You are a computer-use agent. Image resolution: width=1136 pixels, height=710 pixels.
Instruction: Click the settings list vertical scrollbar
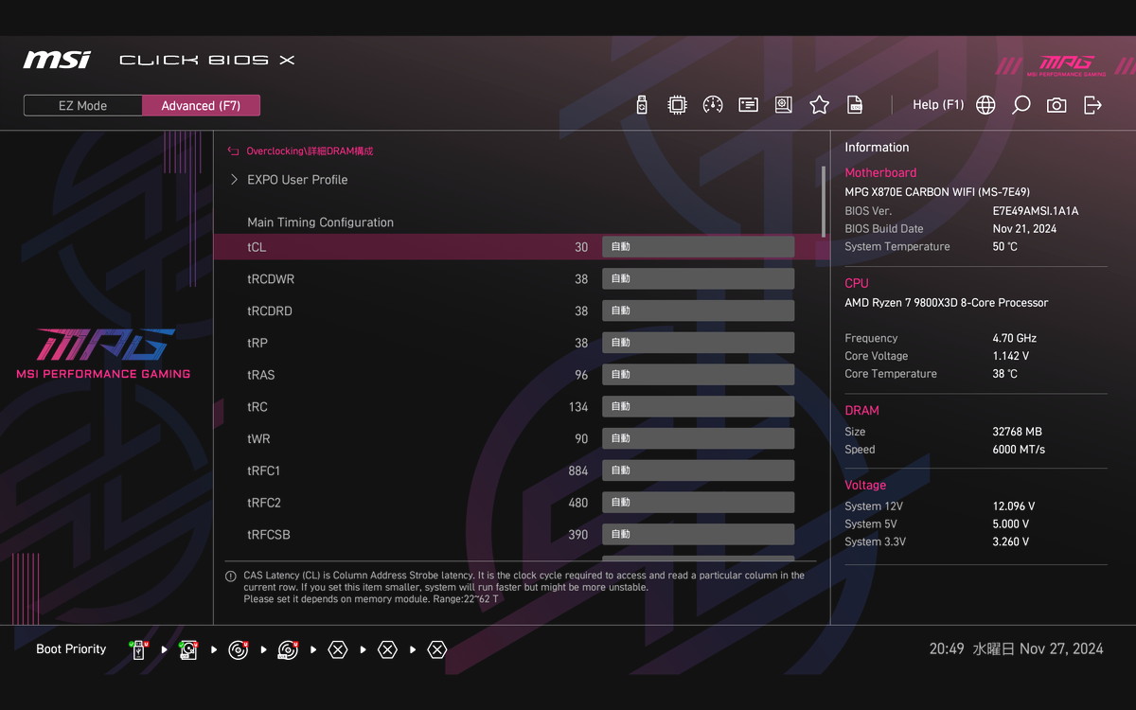tap(823, 201)
